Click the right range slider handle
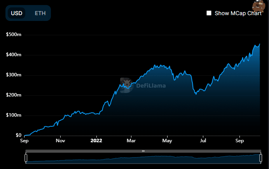Screen dimensions: 269x169 (260, 158)
